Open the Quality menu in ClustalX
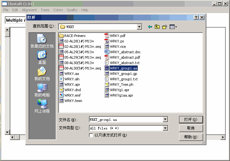 tap(72, 10)
